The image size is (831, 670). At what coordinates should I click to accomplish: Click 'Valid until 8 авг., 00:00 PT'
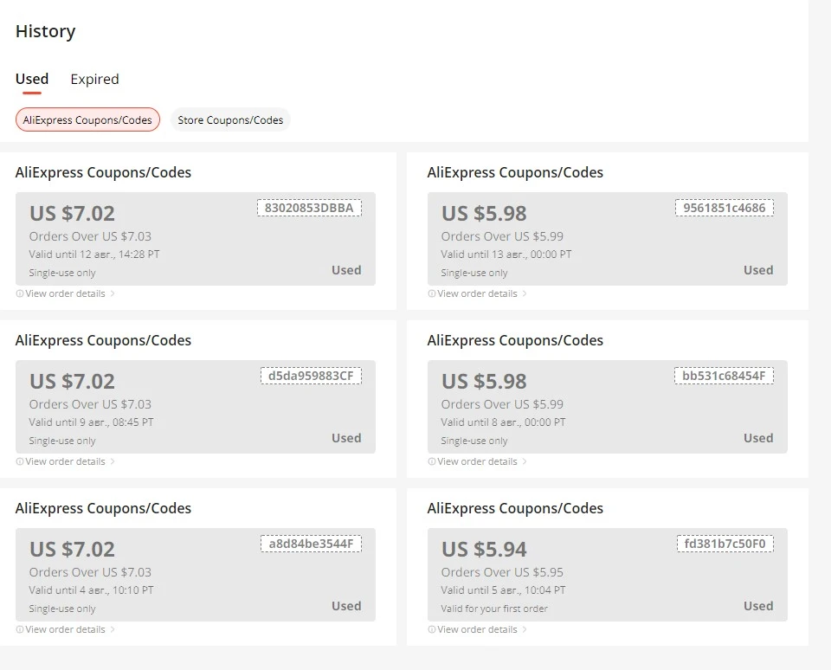(503, 422)
